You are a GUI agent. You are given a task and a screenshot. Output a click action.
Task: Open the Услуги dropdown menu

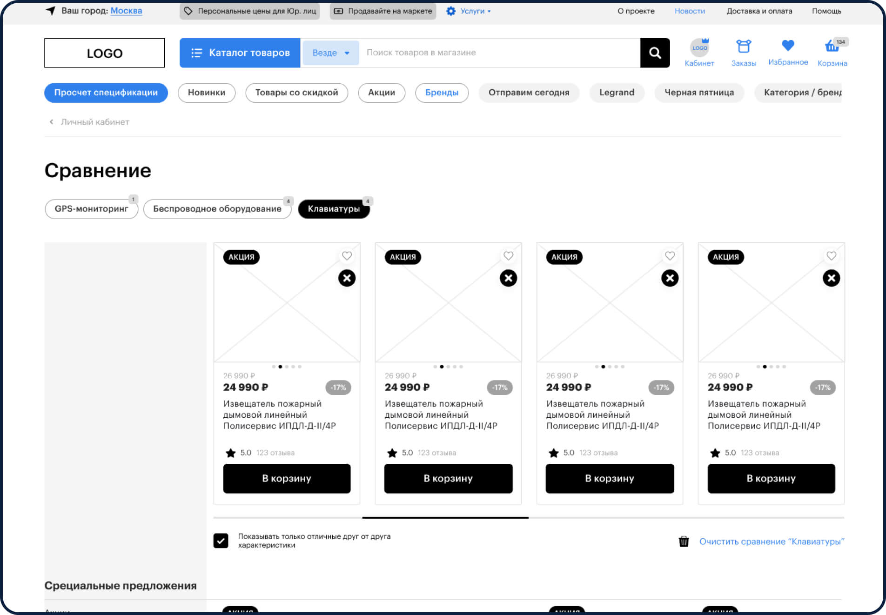[x=469, y=11]
